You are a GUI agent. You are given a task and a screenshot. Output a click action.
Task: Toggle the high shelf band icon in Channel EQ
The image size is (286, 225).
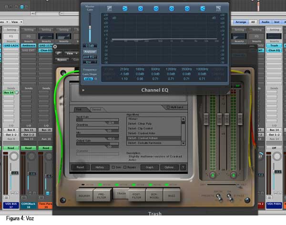[x=203, y=9]
